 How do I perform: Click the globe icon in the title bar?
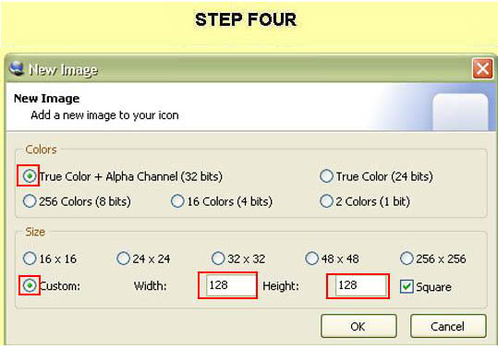(x=17, y=68)
